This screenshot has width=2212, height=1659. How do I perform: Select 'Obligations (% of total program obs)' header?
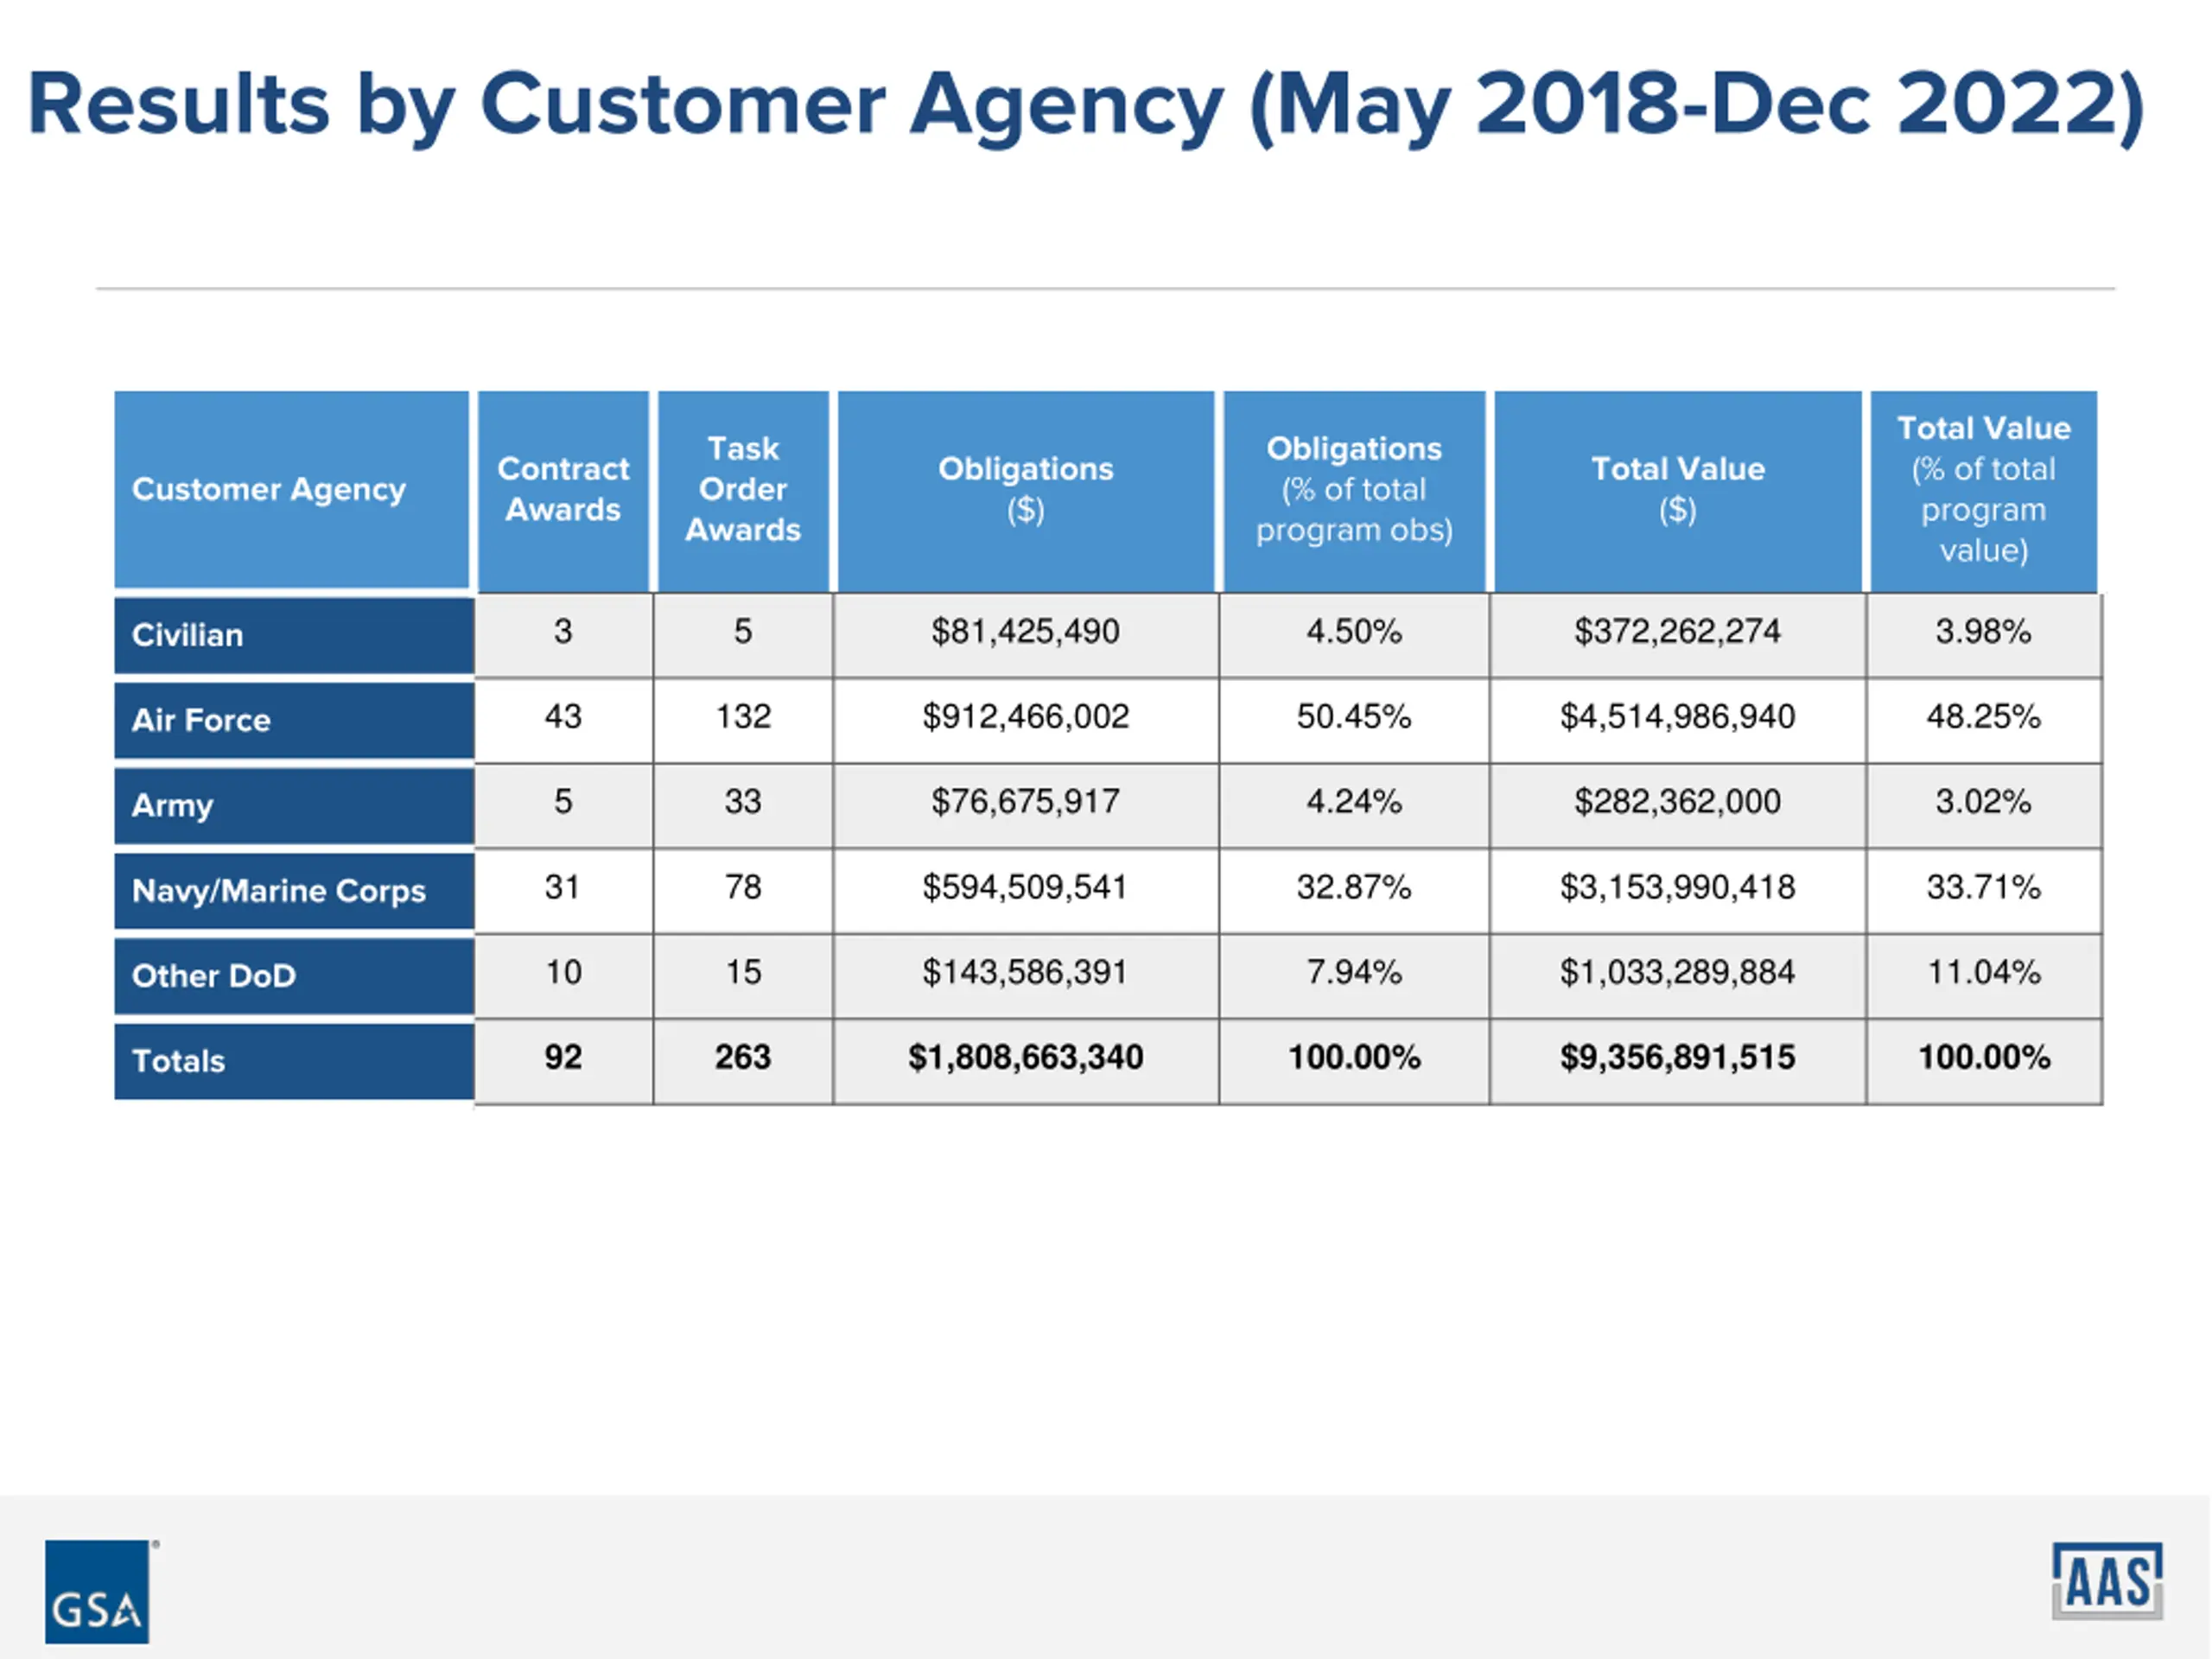[x=1354, y=489]
